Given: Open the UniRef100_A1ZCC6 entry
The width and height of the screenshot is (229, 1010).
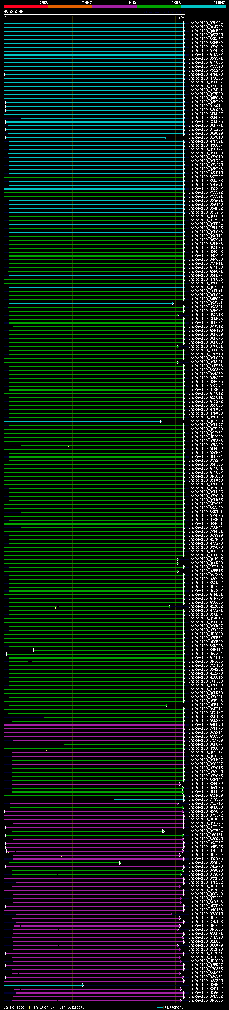Looking at the screenshot, I should 205,890.
